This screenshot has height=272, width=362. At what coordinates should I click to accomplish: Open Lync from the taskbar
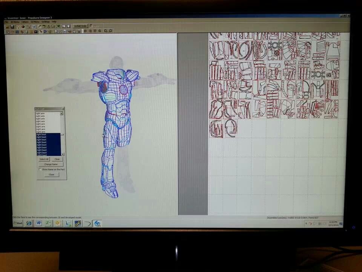pos(67,223)
